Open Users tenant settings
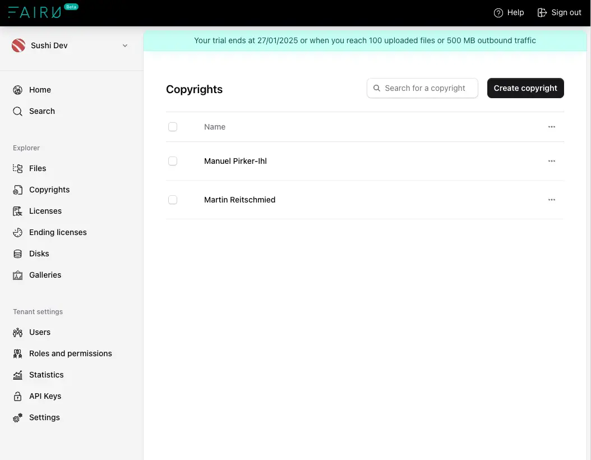 [x=39, y=332]
